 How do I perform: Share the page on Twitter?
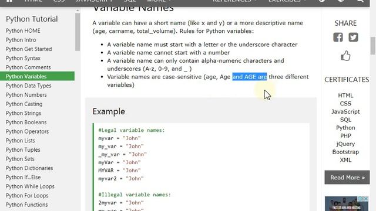tap(353, 38)
